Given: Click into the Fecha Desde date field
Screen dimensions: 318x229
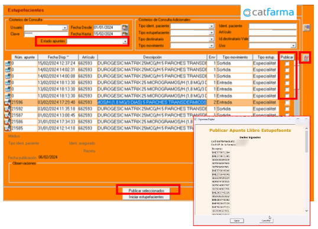Looking at the screenshot, I should (x=108, y=28).
